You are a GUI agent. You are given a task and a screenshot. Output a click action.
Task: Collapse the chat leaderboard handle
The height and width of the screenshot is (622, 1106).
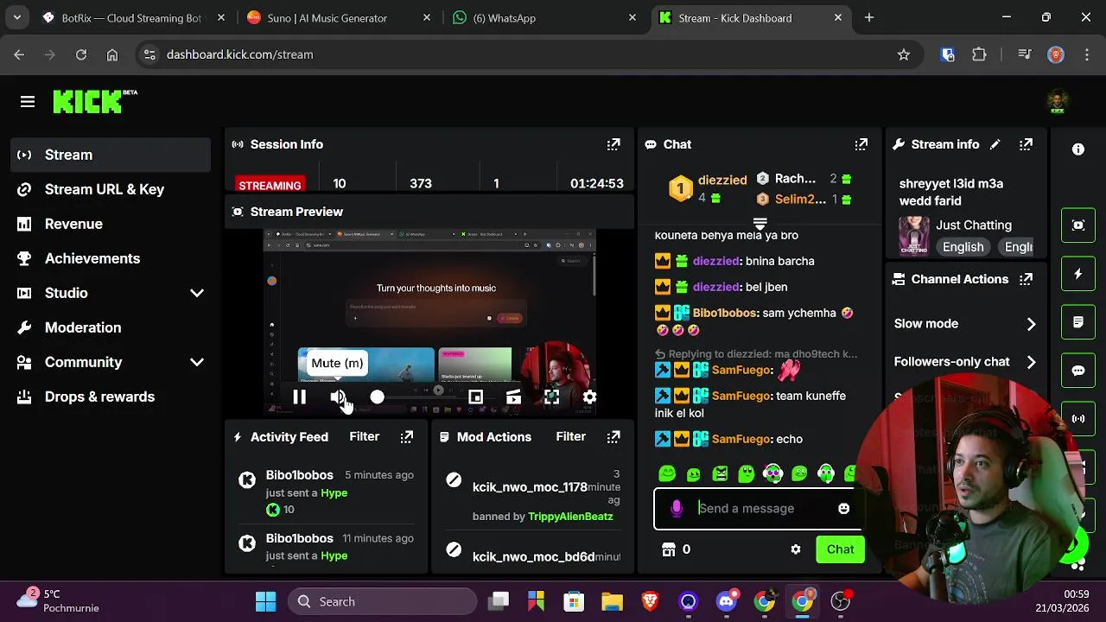click(x=760, y=223)
